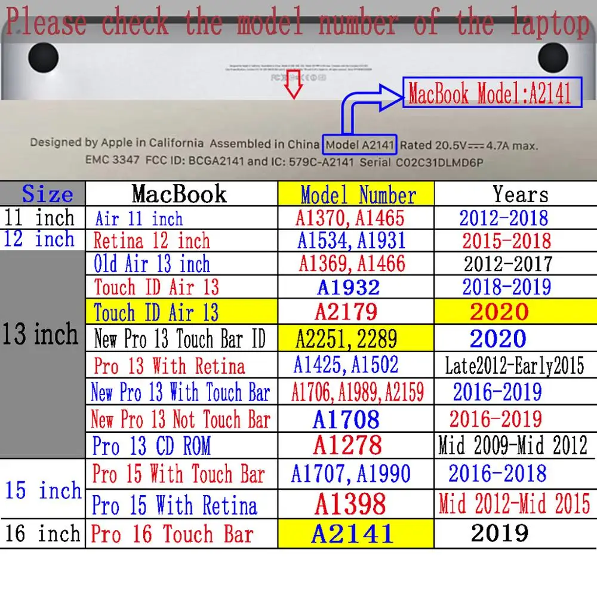Click the 'Retina 12 inch' cell
Viewport: 597px width, 597px height.
click(x=181, y=240)
